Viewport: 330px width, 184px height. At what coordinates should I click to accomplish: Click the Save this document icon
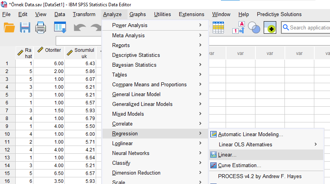pos(25,28)
